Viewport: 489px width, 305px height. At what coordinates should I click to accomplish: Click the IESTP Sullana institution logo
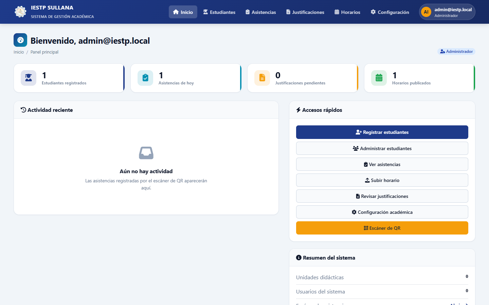pos(20,12)
